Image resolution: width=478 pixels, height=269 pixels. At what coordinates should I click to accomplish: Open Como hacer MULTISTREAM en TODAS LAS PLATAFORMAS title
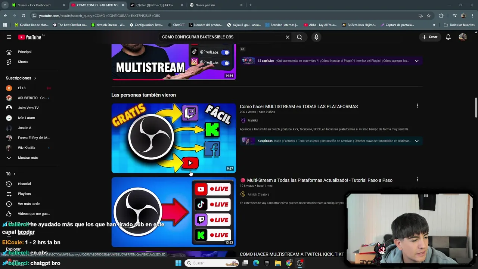click(x=299, y=106)
